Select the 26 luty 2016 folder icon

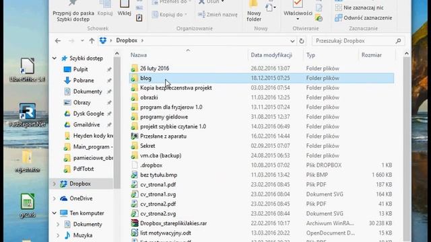(134, 69)
